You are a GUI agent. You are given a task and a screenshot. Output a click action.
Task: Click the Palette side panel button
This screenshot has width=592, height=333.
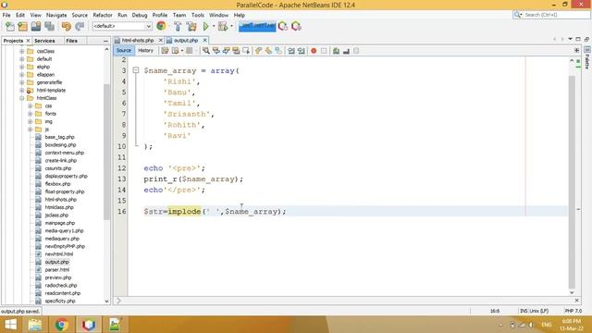pyautogui.click(x=587, y=57)
